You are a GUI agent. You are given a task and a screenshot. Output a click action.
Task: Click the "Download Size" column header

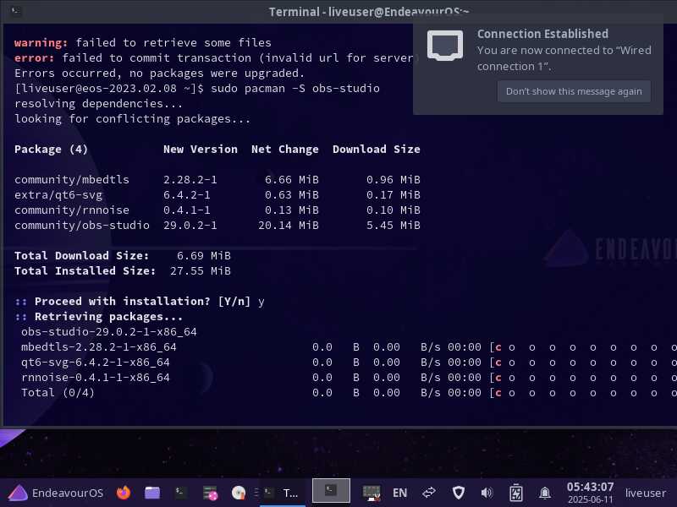coord(377,150)
